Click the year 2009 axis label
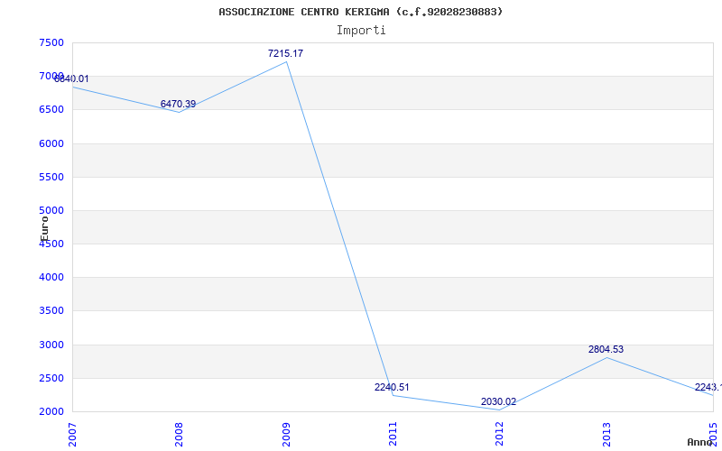This screenshot has width=722, height=451. click(286, 434)
